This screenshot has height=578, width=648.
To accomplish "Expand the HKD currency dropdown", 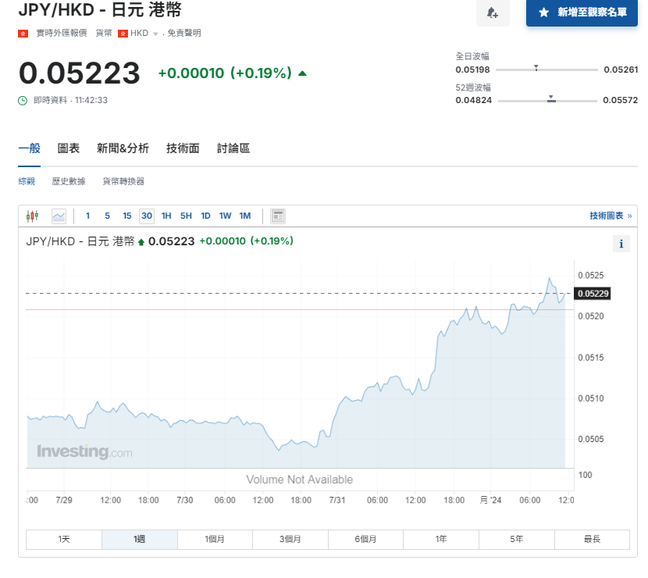I will click(x=155, y=34).
